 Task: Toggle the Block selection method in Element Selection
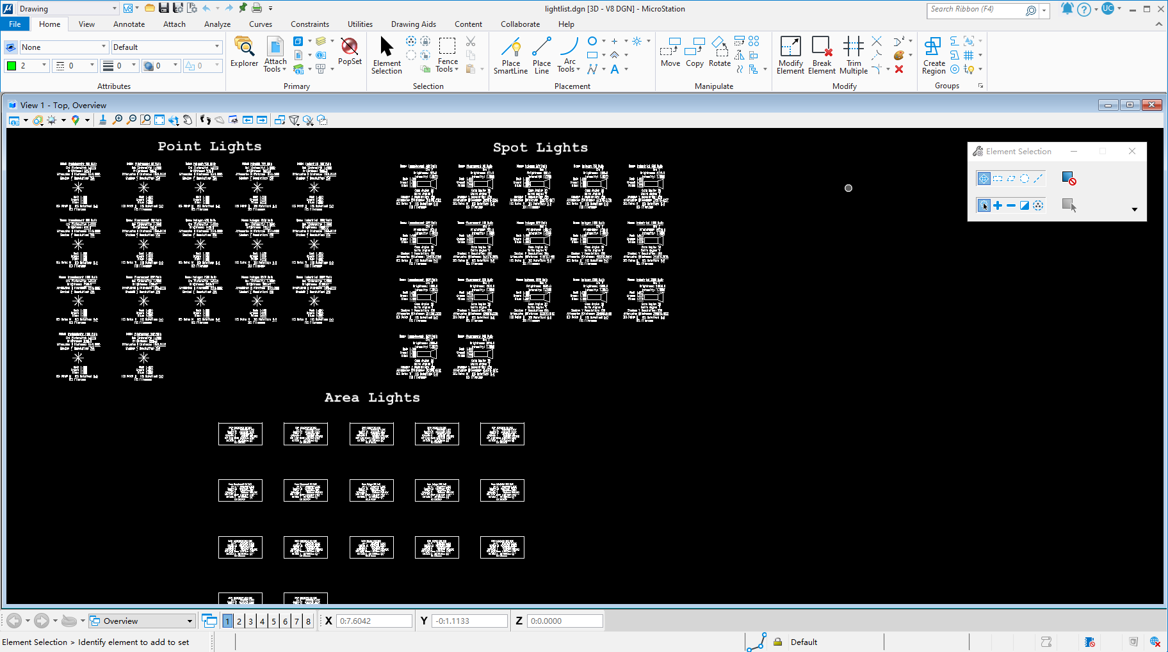(x=998, y=179)
